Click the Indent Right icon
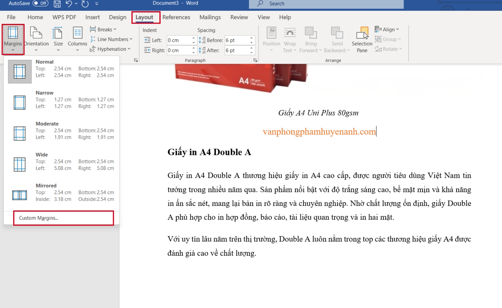This screenshot has width=502, height=308. coord(147,50)
